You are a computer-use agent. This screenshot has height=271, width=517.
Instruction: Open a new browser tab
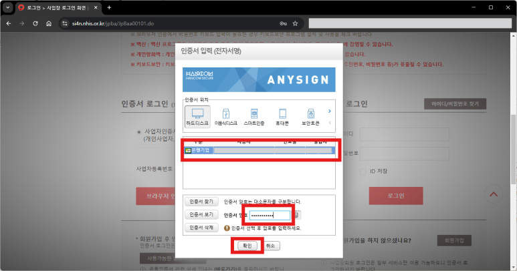pyautogui.click(x=109, y=7)
